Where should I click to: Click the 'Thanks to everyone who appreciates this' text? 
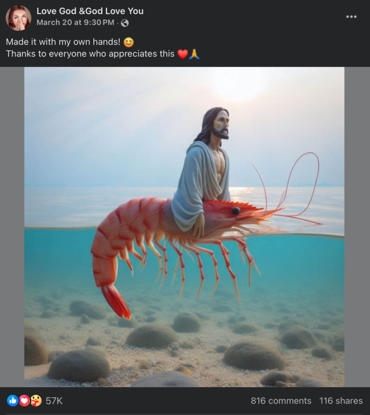pos(90,54)
